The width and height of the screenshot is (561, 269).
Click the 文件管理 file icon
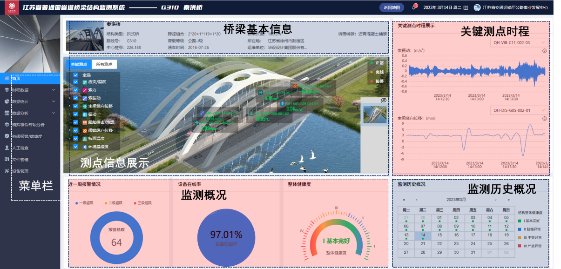[7, 160]
